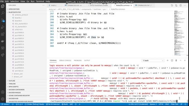This screenshot has width=189, height=106.
Task: Expand the Docker Containers section
Action: click(x=26, y=90)
